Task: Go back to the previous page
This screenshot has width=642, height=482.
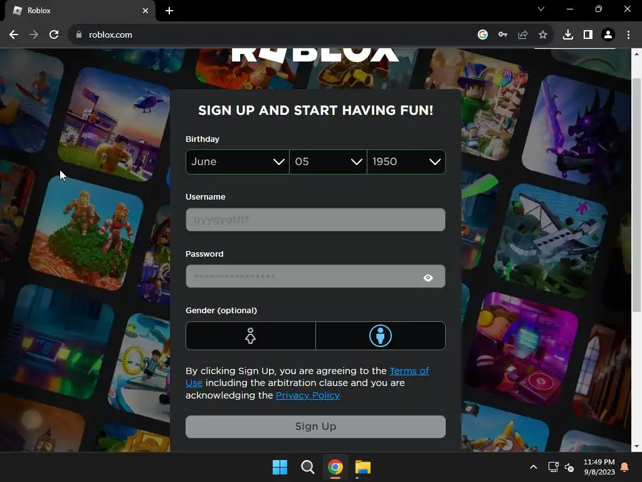Action: click(14, 35)
